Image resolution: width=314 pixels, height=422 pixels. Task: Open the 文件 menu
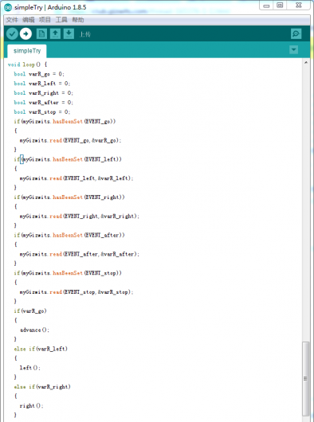(12, 20)
